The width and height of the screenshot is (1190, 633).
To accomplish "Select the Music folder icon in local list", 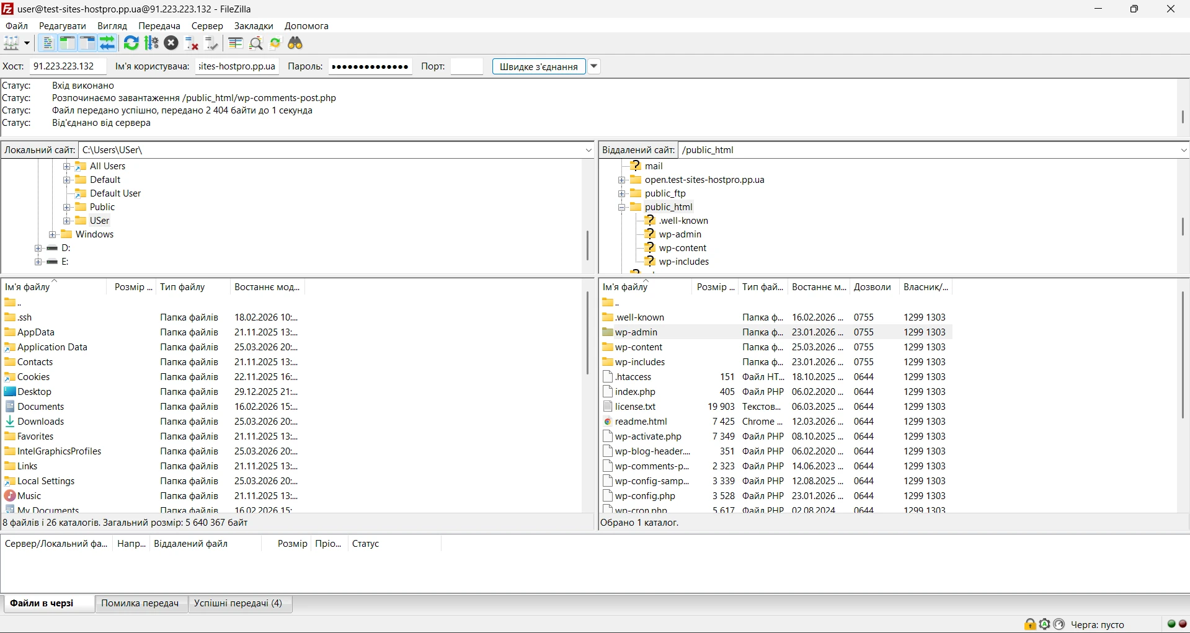I will (x=10, y=496).
